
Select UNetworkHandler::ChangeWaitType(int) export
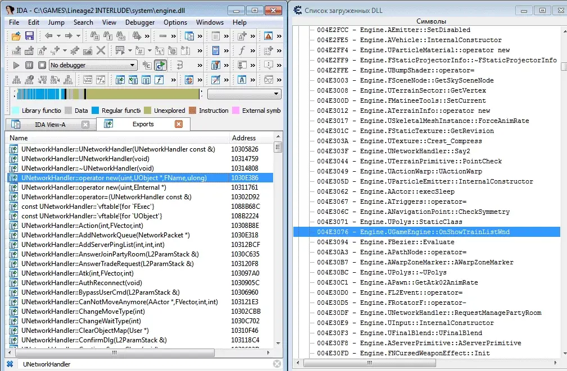click(x=140, y=321)
